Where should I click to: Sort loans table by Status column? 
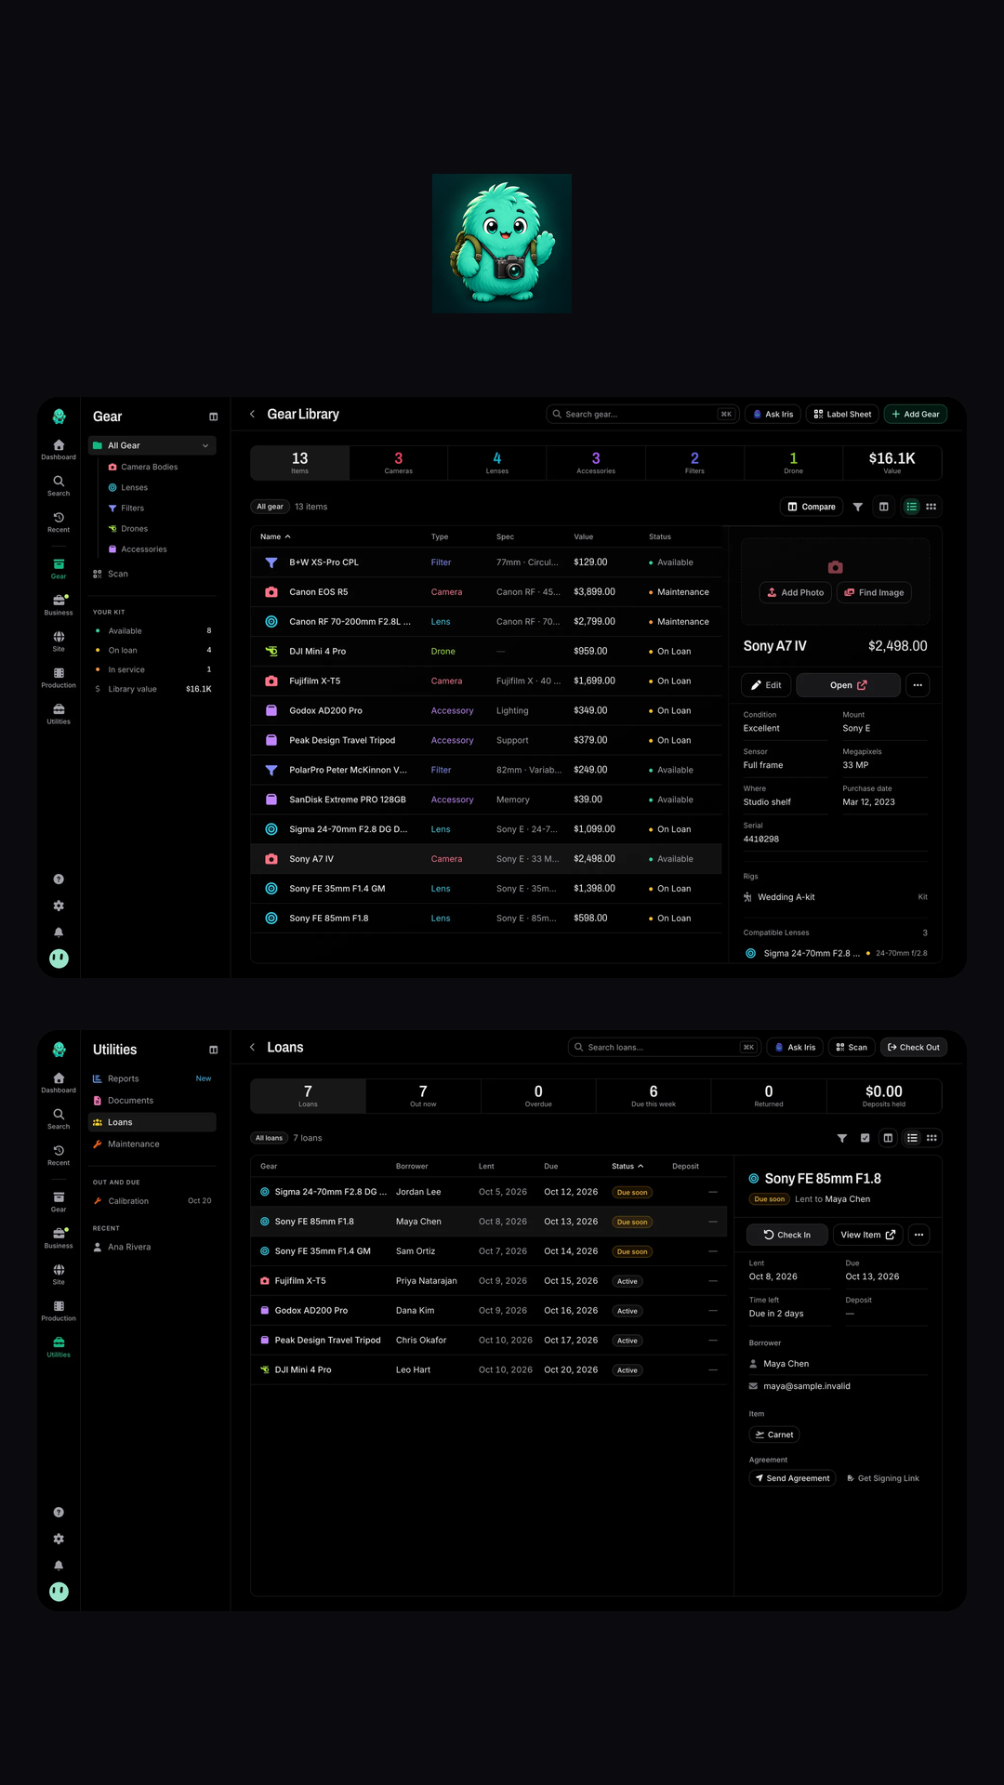pos(627,1166)
